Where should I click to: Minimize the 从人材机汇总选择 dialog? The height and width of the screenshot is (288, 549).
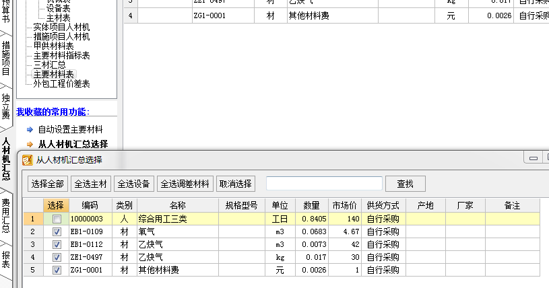[x=534, y=158]
